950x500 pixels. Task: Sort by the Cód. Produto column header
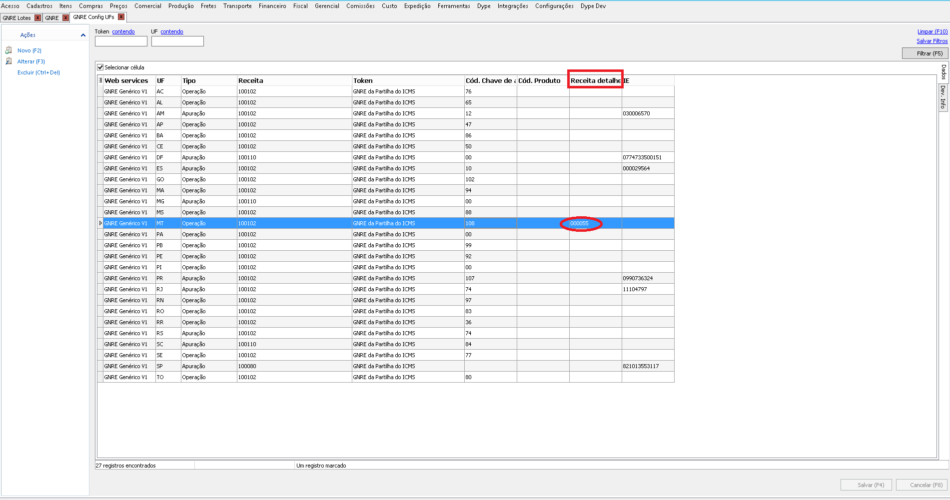(543, 80)
